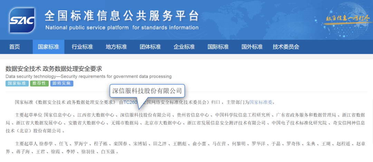Screen dimensions: 373x162
Task: Click the 深信服科技股份有限公司 tooltip callout
Action: coord(147,91)
